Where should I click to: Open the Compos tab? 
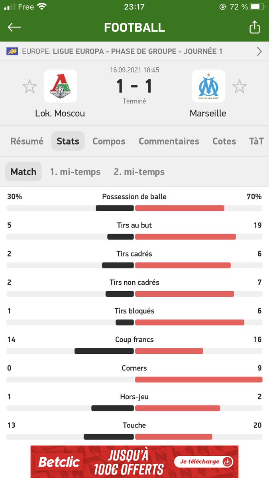(x=109, y=141)
